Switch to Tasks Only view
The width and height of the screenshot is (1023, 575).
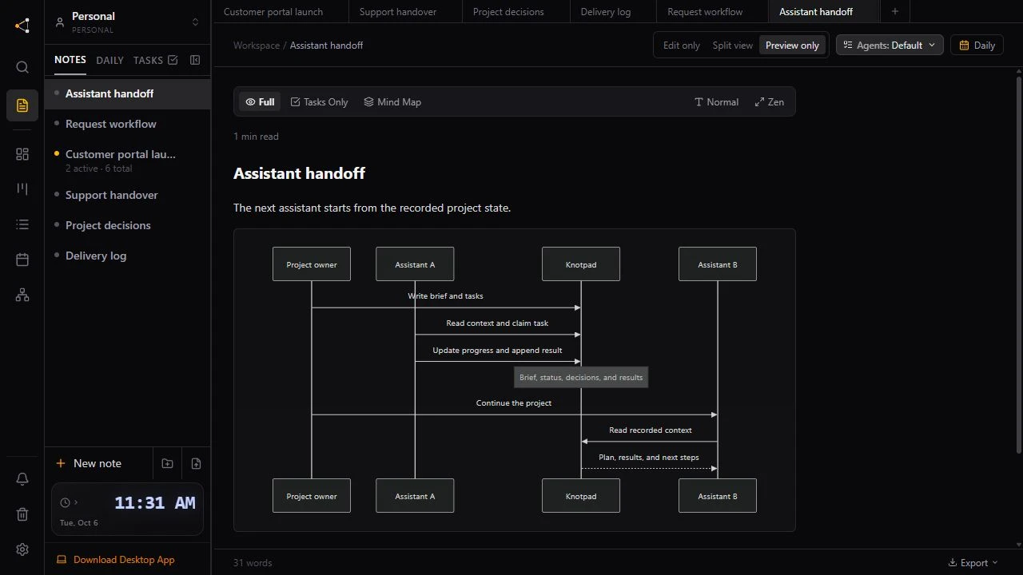320,102
